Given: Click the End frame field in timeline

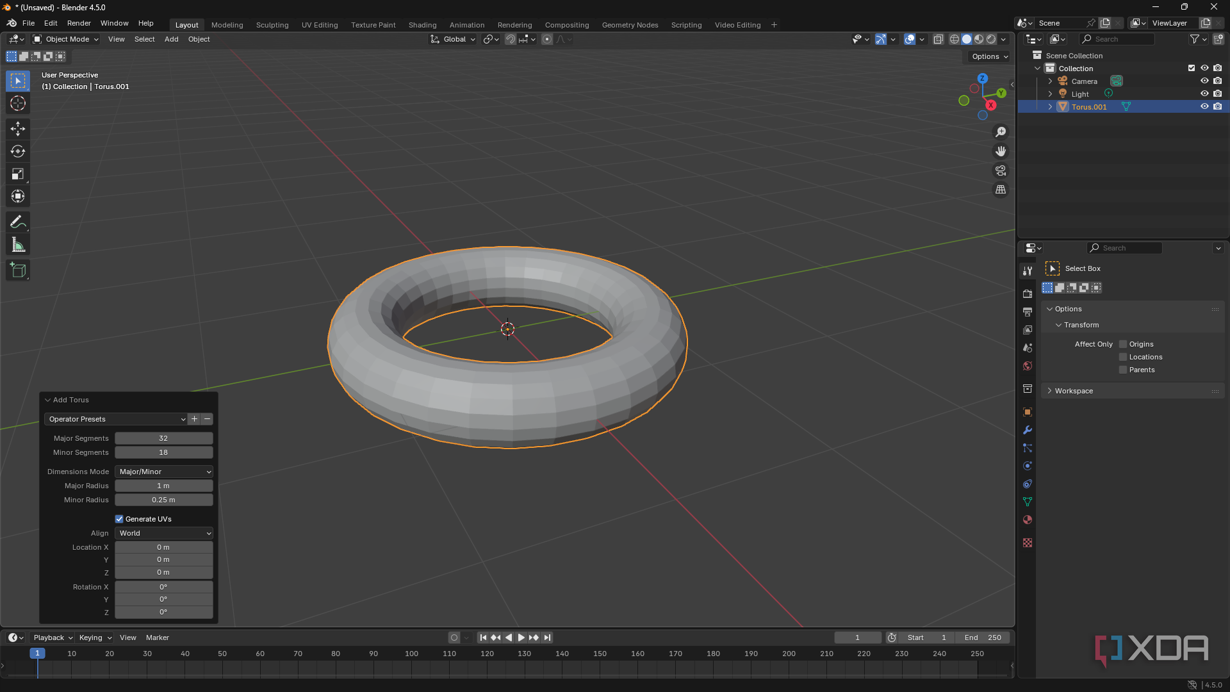Looking at the screenshot, I should point(983,638).
